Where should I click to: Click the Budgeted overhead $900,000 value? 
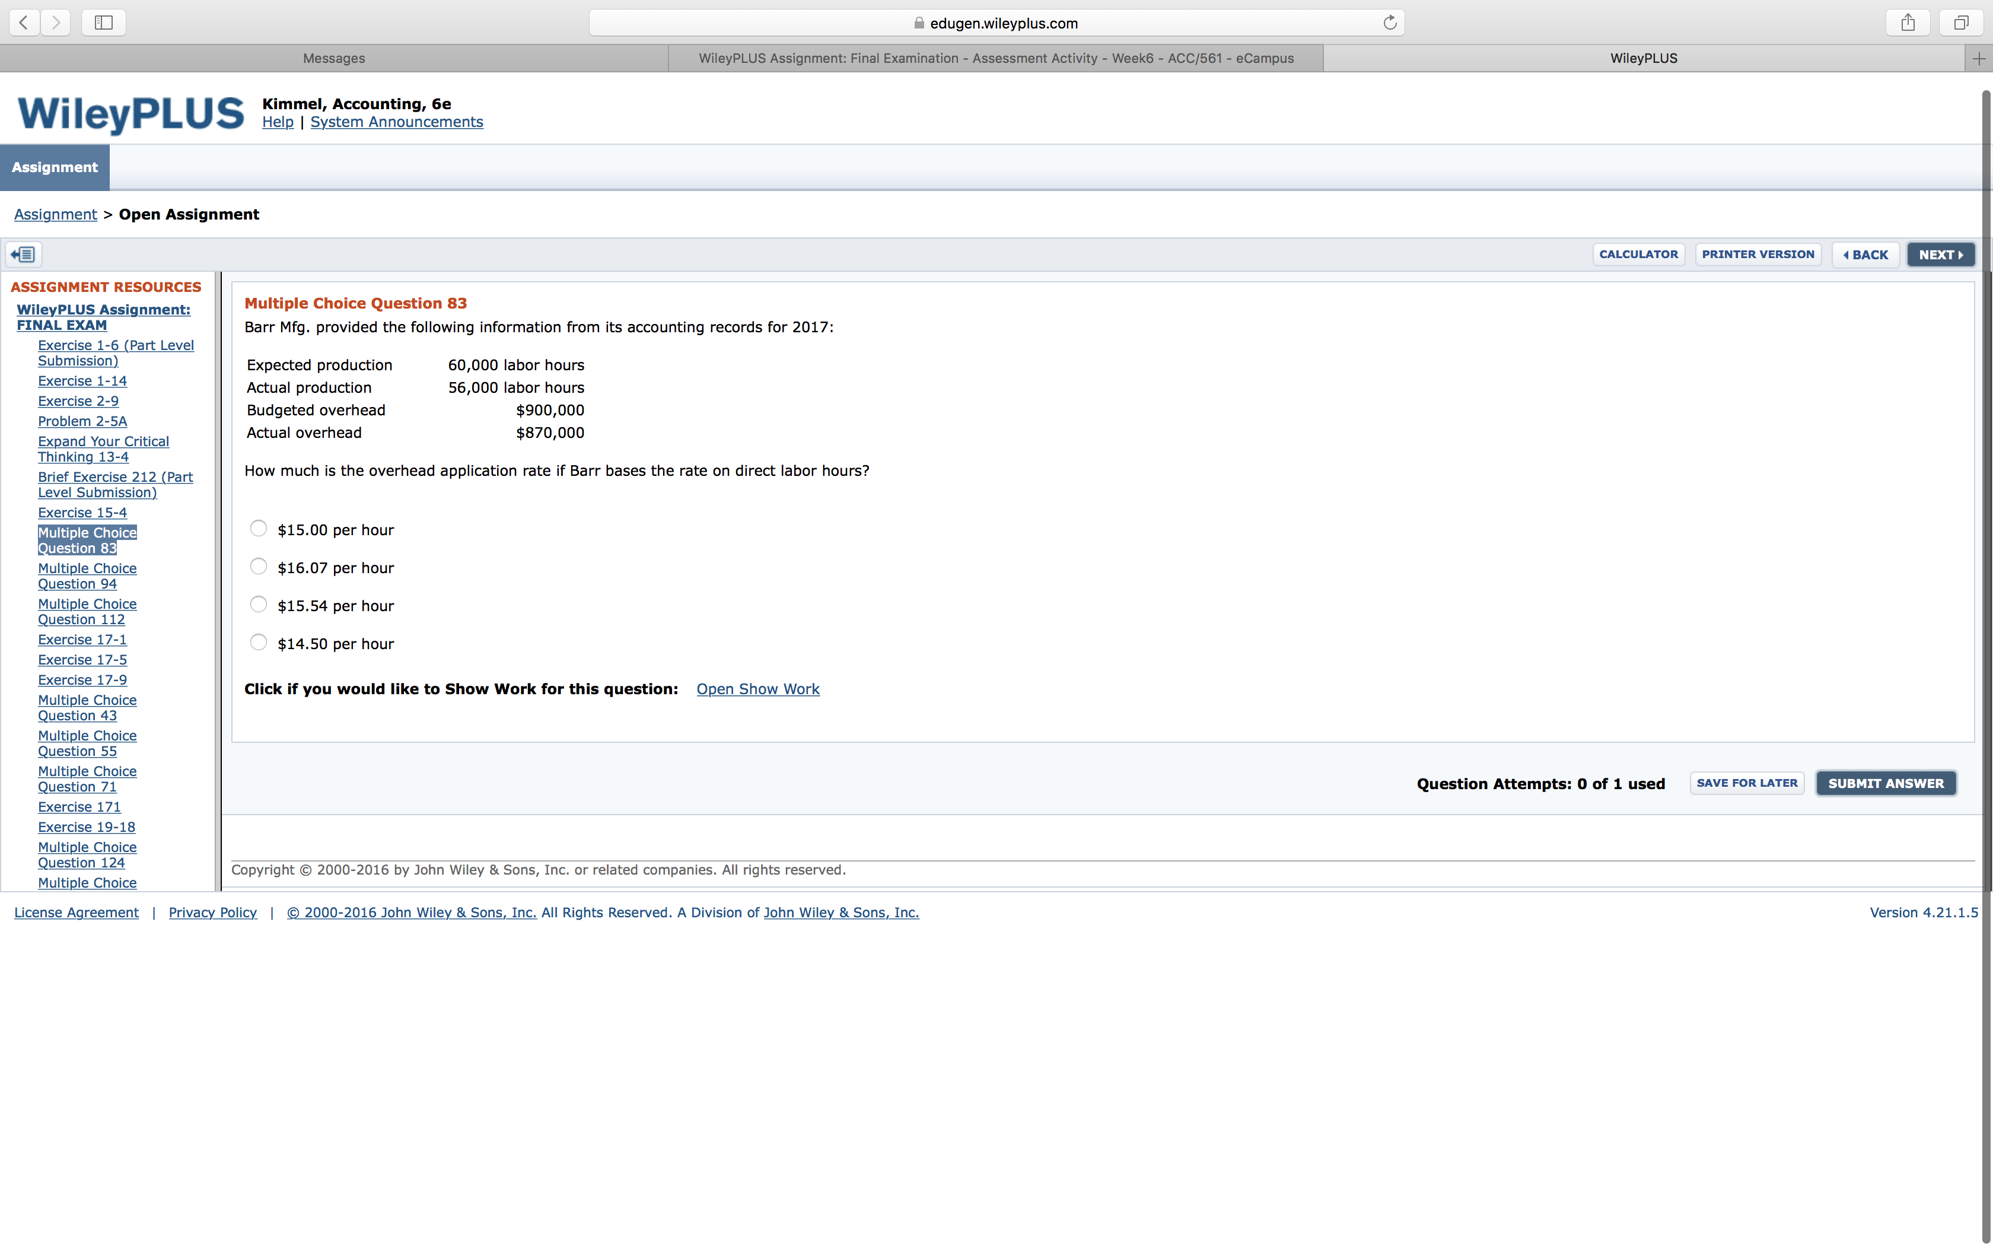550,411
